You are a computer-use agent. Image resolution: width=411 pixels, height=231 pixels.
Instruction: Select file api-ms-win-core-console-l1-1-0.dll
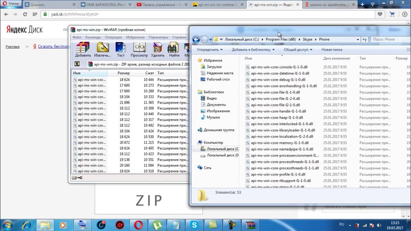279,67
